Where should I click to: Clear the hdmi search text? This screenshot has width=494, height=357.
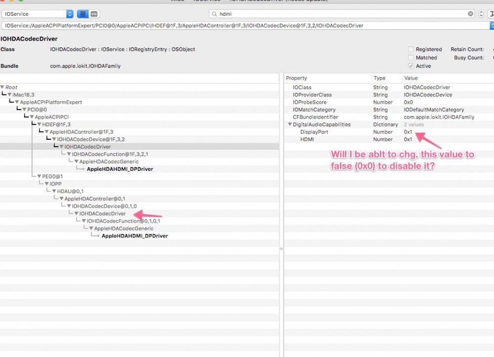click(x=470, y=14)
